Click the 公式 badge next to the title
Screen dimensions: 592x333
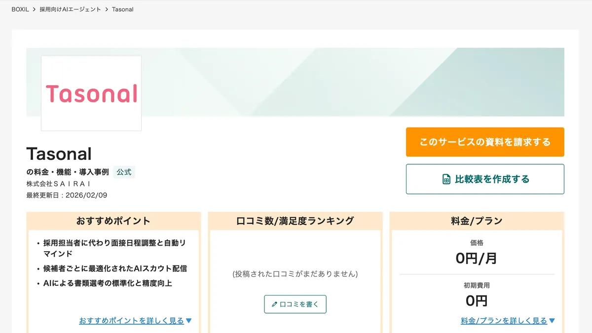coord(124,172)
